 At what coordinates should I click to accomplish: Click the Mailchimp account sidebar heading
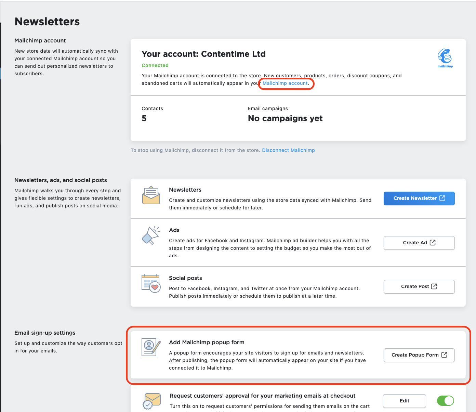pyautogui.click(x=40, y=40)
